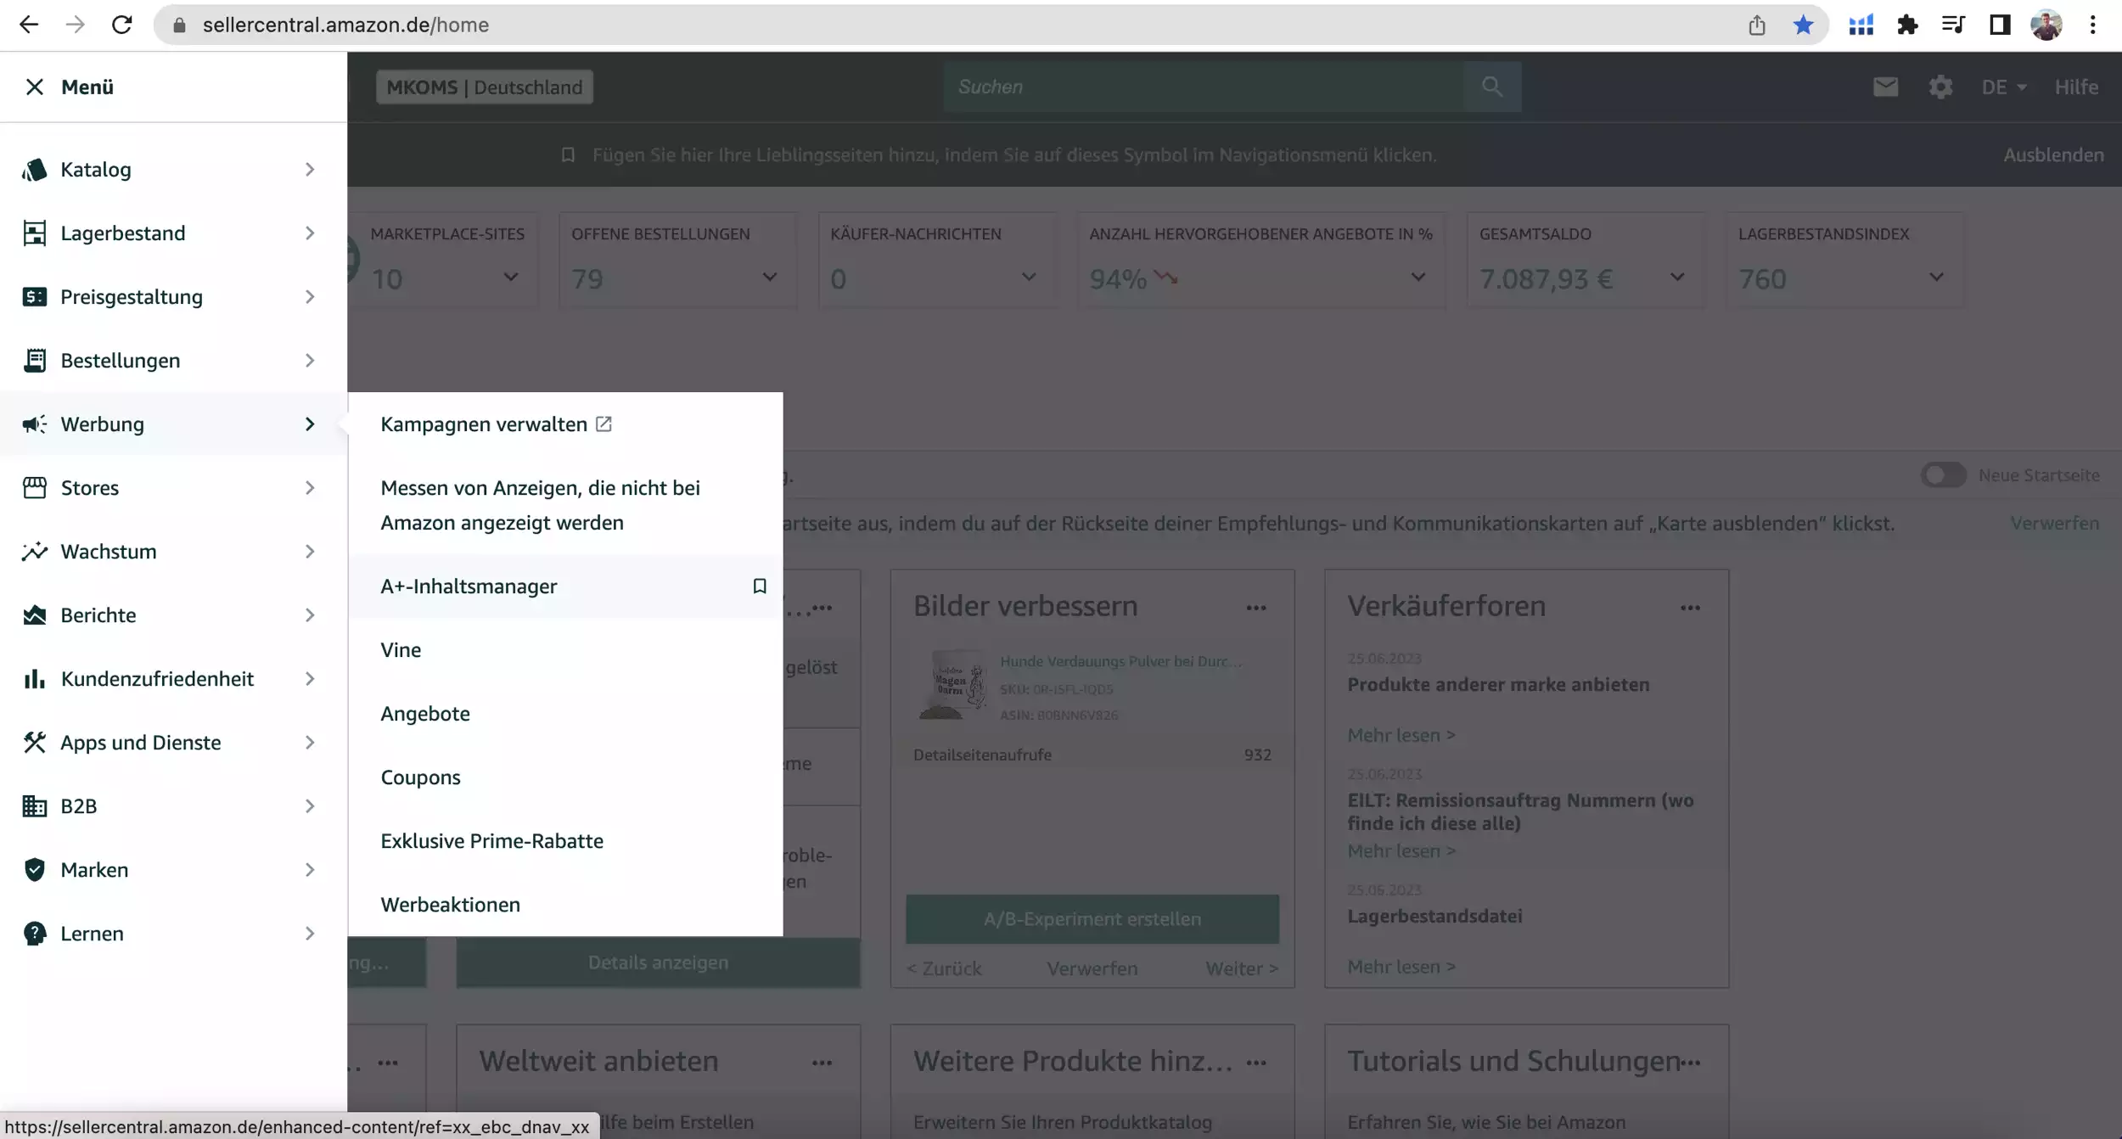2122x1139 pixels.
Task: Open the Chrome profile avatar
Action: tap(2046, 25)
